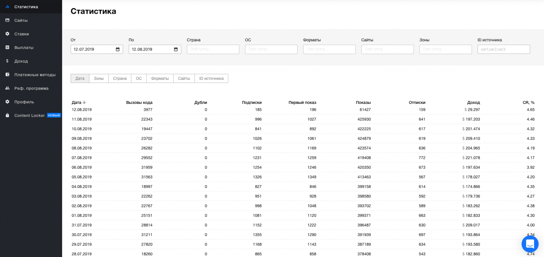Click the Реф. программа people icon

pos(7,88)
